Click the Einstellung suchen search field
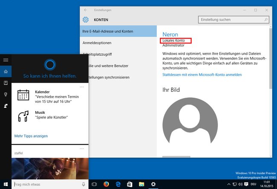277x189 pixels. click(234, 20)
